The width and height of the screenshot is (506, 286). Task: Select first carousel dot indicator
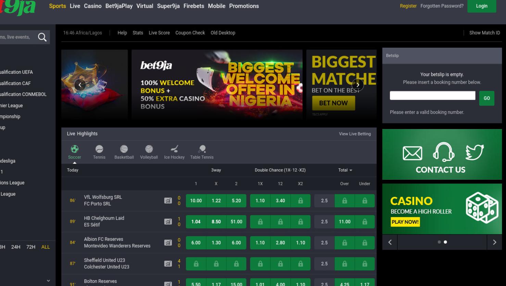click(x=439, y=242)
